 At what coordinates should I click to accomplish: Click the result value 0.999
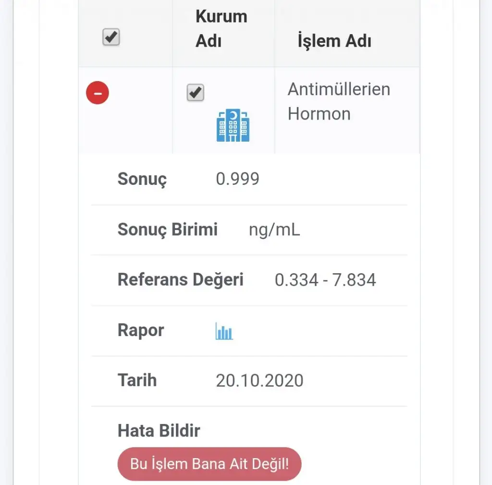pos(237,179)
